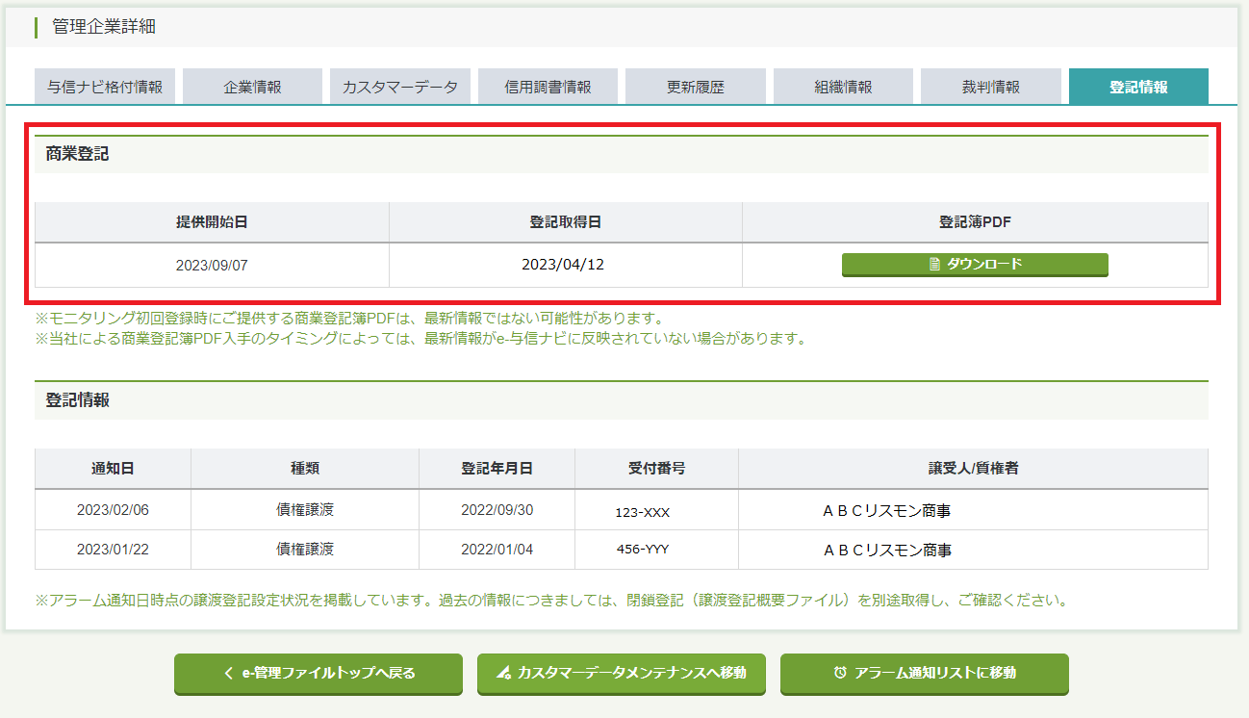Screen dimensions: 1249x718
Task: Switch to the 企業情報 tab
Action: [252, 87]
